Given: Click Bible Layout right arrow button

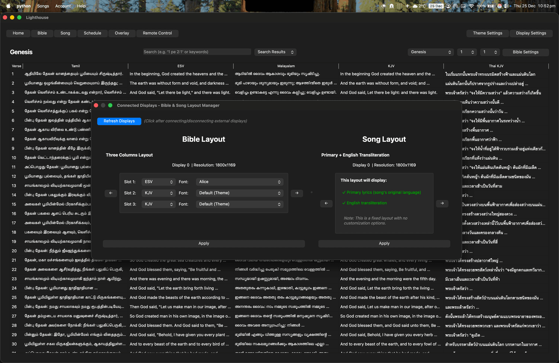Looking at the screenshot, I should 297,193.
